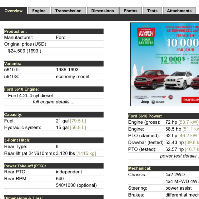Screen dimensions: 199x199
Task: Click the Ford 5610 Engine section header
Action: pos(54,89)
